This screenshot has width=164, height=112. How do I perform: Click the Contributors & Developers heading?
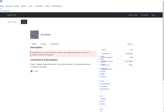tap(44, 60)
